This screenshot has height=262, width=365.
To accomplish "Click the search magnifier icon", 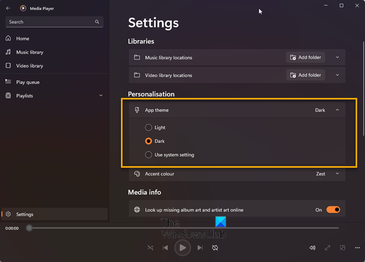I will point(97,22).
